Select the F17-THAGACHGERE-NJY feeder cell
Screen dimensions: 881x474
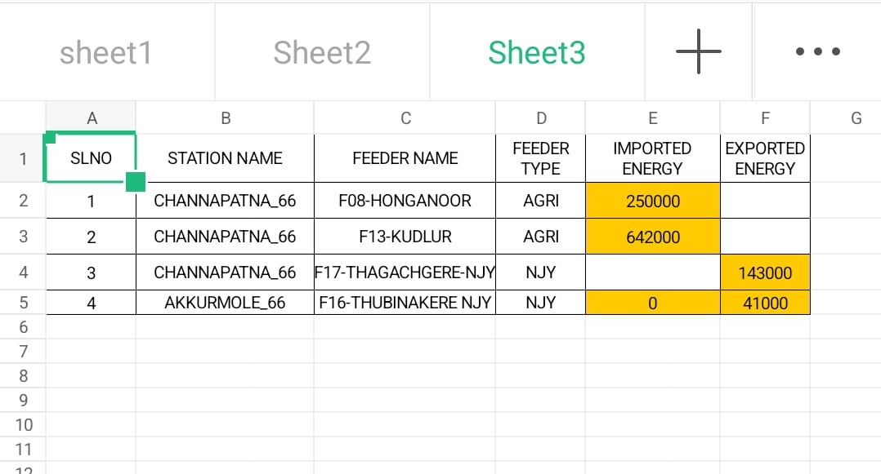click(x=405, y=273)
